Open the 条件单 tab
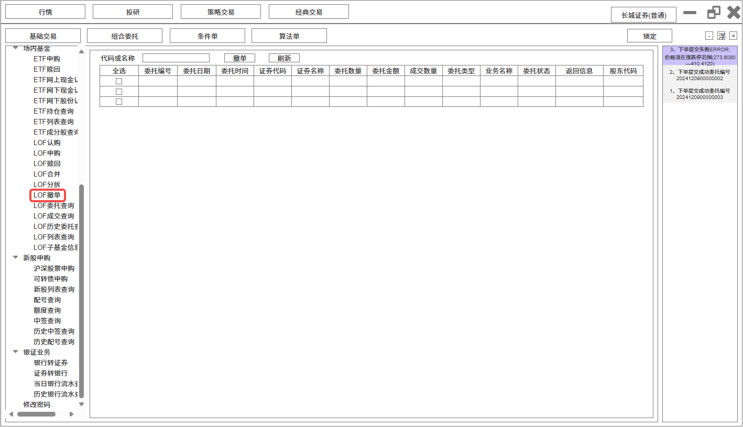Viewport: 743px width, 427px height. click(x=207, y=36)
